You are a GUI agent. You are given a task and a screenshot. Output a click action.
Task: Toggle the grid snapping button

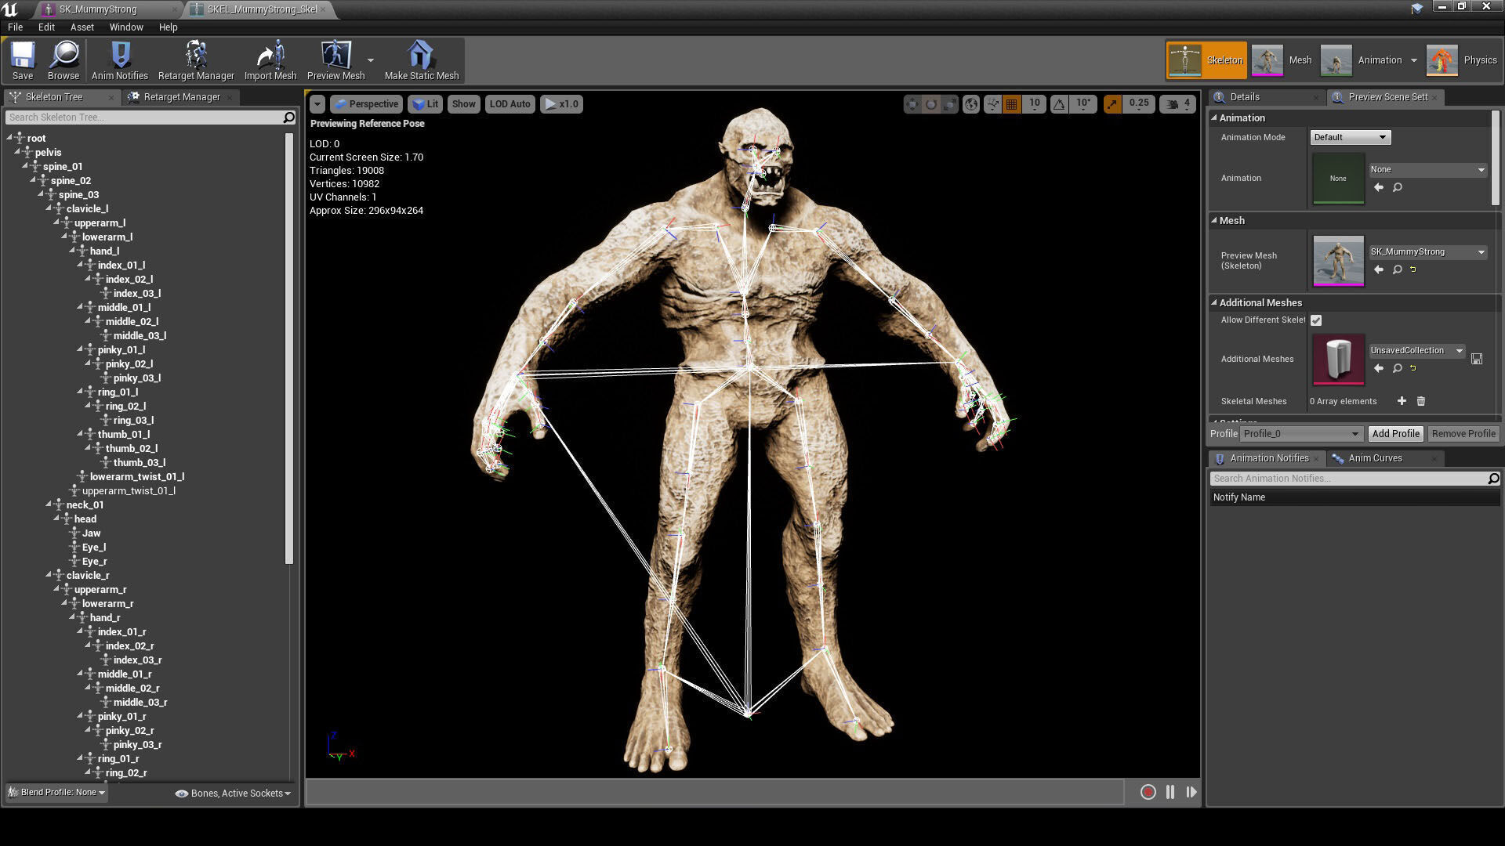[x=1012, y=104]
